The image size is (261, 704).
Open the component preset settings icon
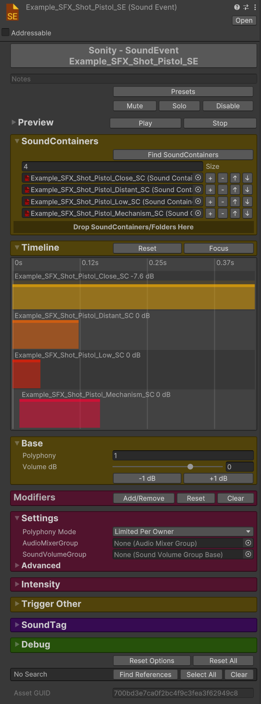[246, 7]
